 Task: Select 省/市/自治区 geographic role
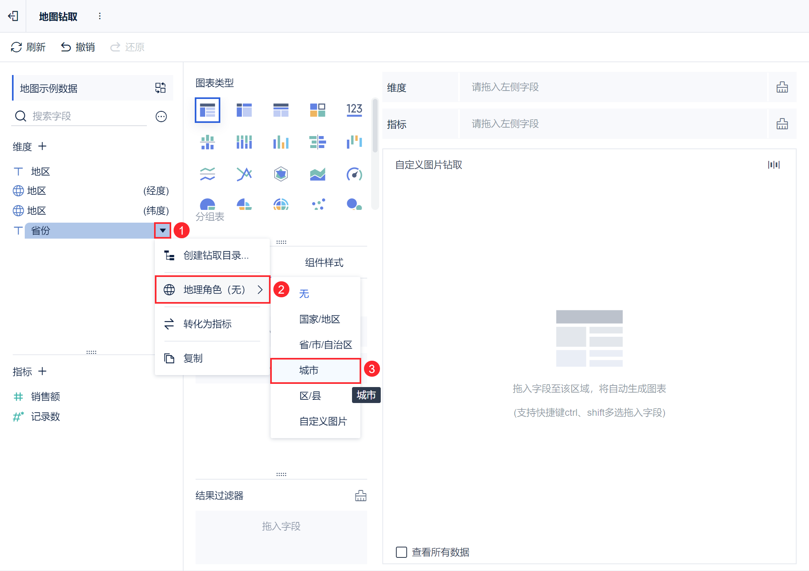click(325, 345)
